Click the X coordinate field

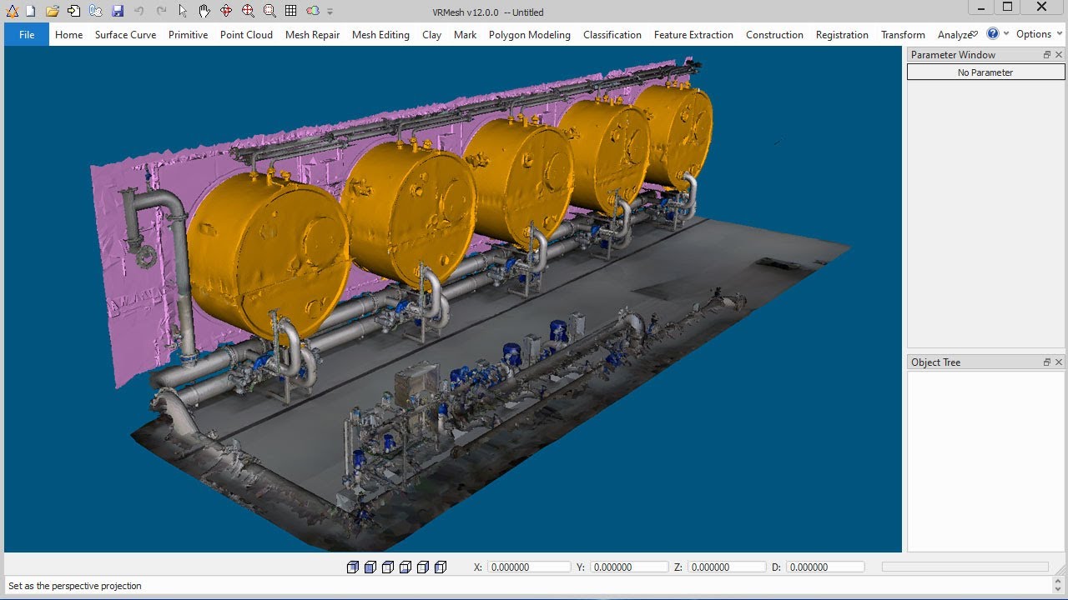tap(529, 567)
